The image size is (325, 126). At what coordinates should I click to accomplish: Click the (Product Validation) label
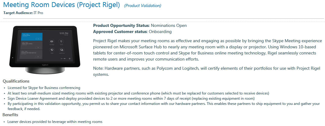coord(142,6)
